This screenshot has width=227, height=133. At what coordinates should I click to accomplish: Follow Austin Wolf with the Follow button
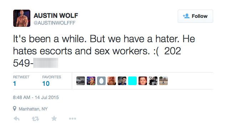point(195,16)
